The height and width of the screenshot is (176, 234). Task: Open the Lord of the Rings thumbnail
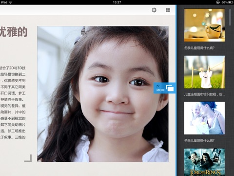pyautogui.click(x=204, y=162)
